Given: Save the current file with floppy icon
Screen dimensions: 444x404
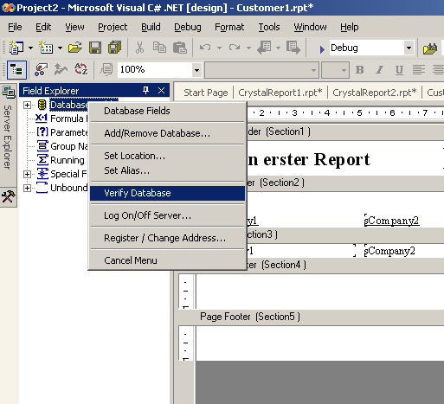Looking at the screenshot, I should tap(95, 48).
